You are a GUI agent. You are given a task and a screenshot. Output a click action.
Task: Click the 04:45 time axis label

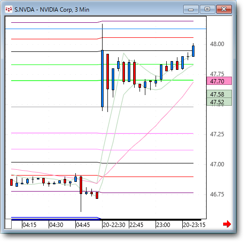[x=83, y=225]
